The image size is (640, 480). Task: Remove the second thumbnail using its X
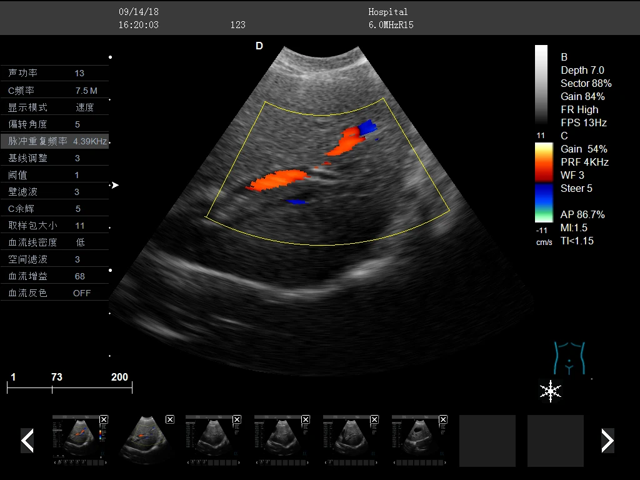[170, 419]
